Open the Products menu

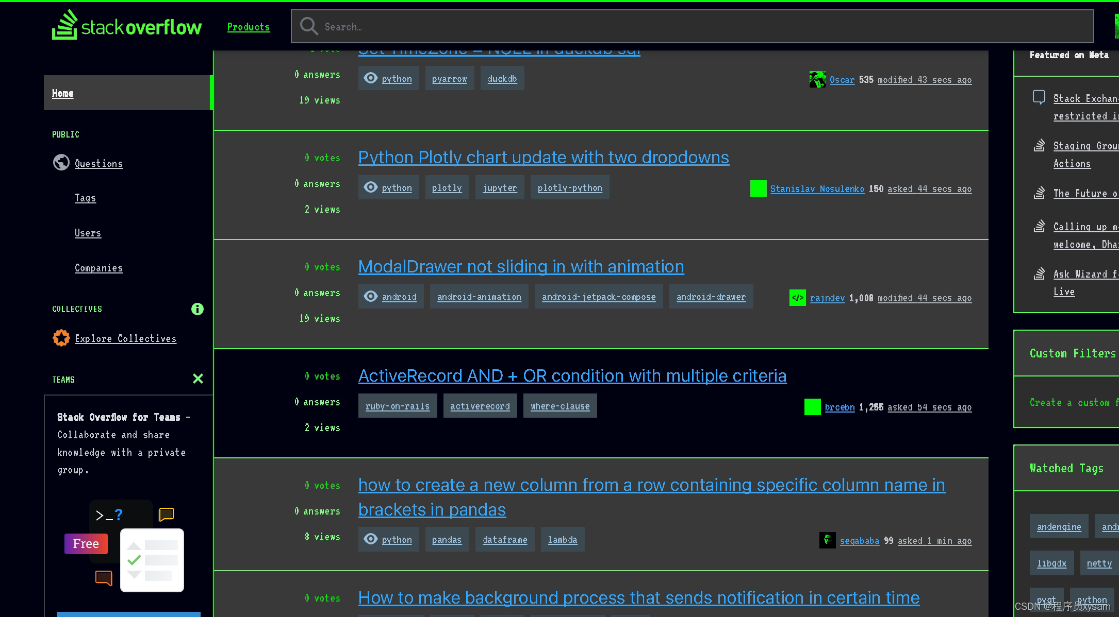pos(248,27)
